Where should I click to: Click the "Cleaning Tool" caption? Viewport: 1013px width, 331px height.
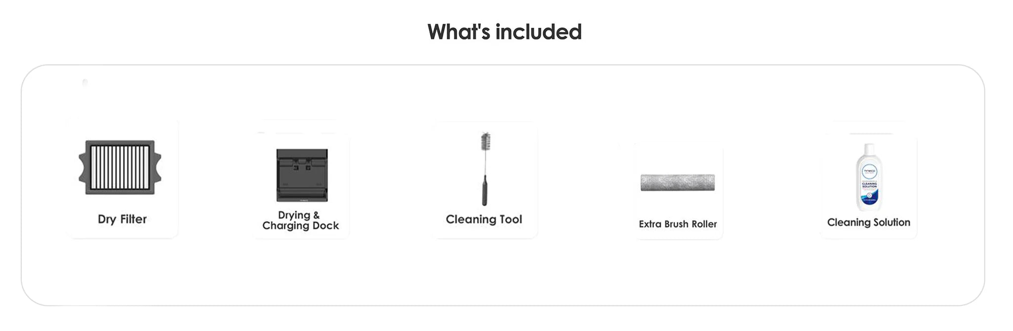click(x=484, y=219)
